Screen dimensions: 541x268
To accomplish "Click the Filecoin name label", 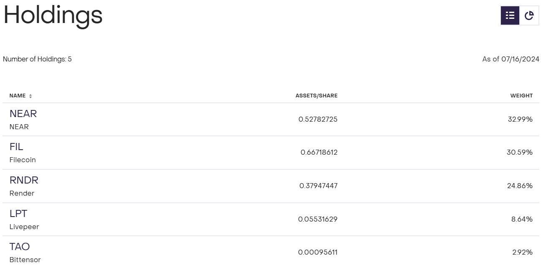I will coord(23,160).
